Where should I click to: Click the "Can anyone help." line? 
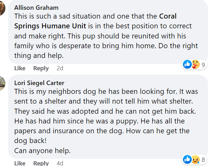(42, 151)
